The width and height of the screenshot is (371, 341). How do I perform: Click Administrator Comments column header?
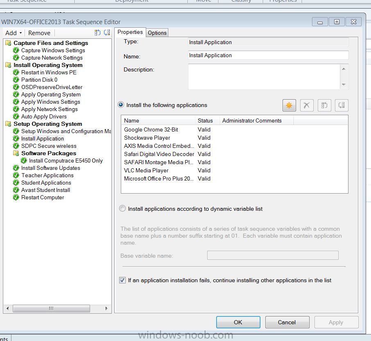tap(256, 120)
